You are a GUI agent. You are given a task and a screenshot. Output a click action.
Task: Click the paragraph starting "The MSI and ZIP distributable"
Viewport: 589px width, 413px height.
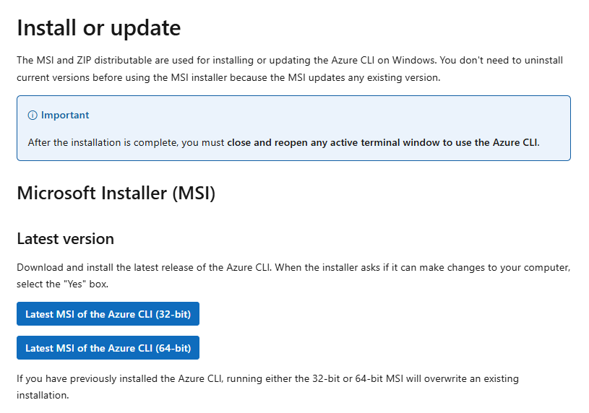click(290, 69)
